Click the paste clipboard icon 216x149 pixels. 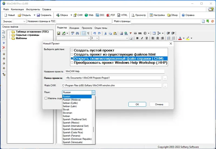tap(115, 33)
